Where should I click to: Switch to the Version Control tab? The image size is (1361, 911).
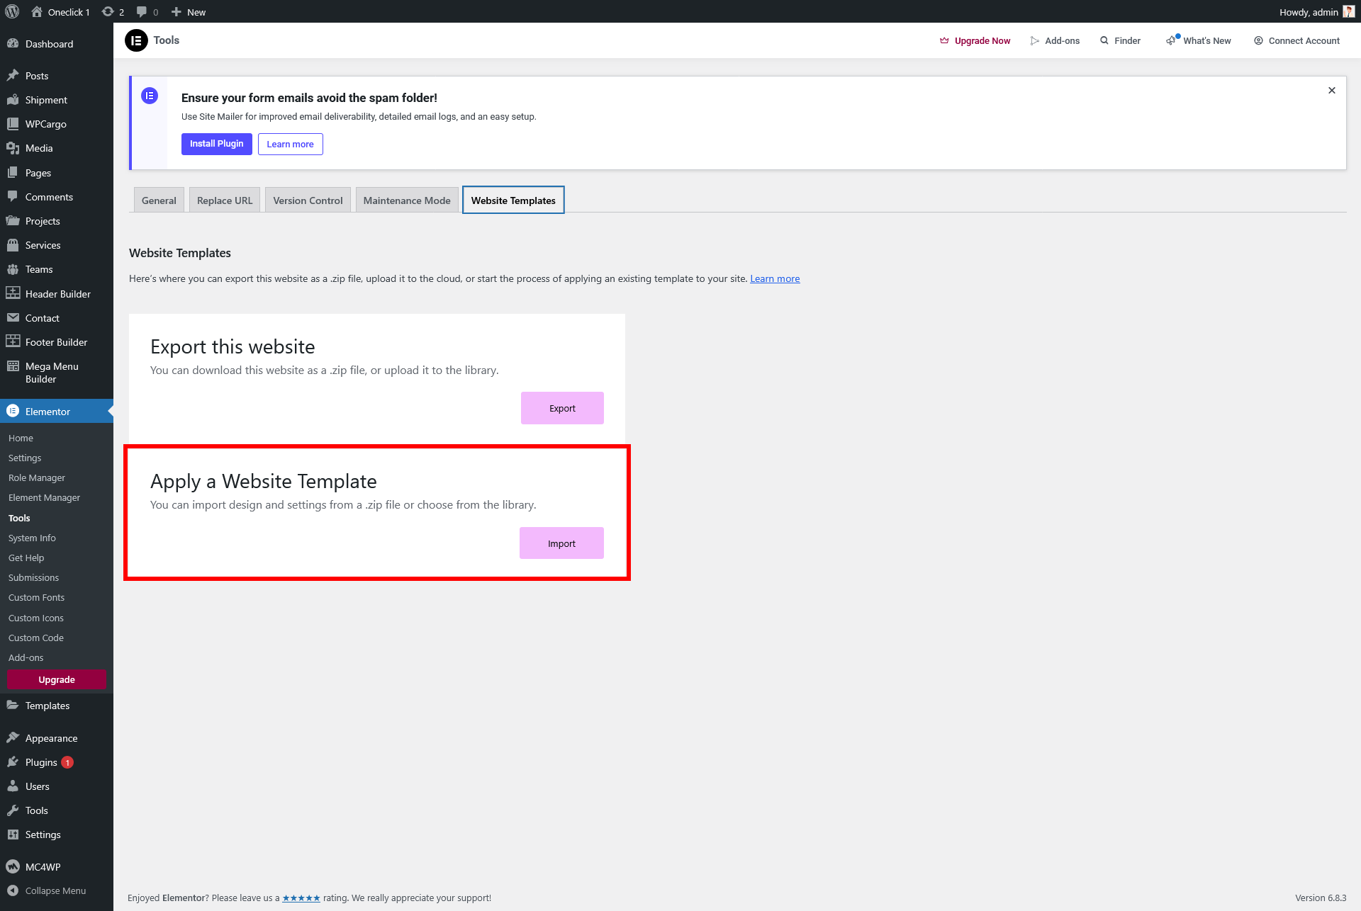coord(308,200)
